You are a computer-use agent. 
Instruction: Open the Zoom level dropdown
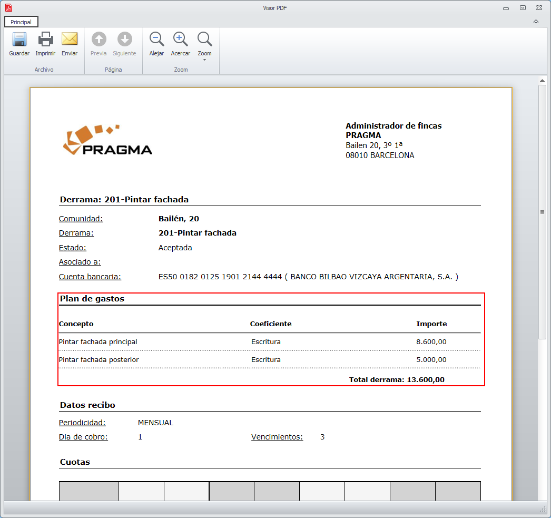(204, 46)
